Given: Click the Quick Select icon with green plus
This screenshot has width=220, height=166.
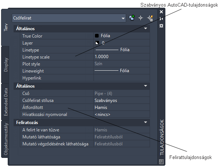Looking at the screenshot, I should (x=132, y=18).
